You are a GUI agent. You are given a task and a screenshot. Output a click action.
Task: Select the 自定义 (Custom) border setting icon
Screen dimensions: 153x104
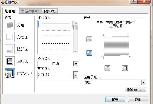point(10,73)
